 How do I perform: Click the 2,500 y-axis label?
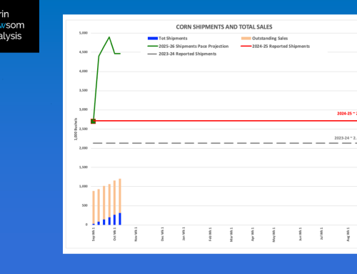point(84,129)
